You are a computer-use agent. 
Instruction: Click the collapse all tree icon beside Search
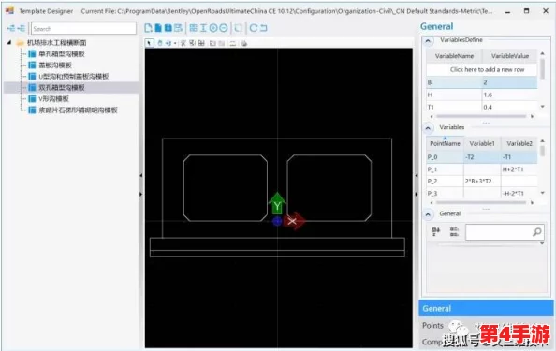(x=22, y=28)
